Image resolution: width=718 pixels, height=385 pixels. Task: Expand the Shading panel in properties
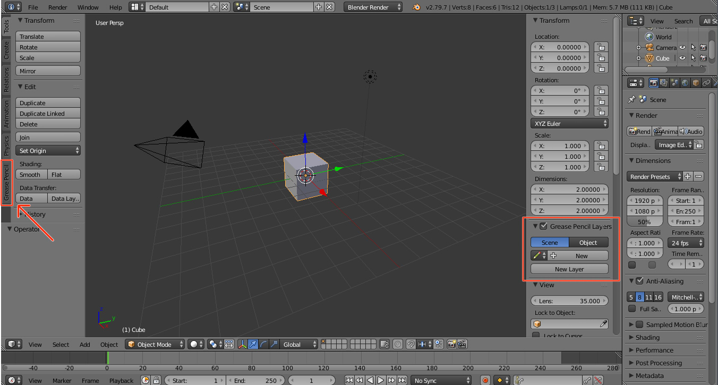pyautogui.click(x=631, y=337)
